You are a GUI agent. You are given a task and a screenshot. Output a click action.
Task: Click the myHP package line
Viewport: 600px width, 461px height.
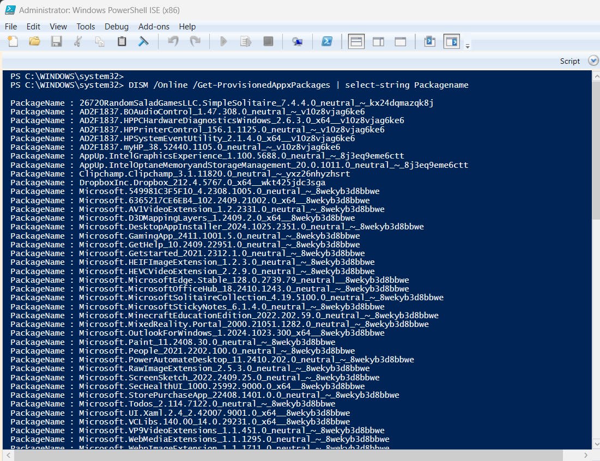(x=175, y=147)
